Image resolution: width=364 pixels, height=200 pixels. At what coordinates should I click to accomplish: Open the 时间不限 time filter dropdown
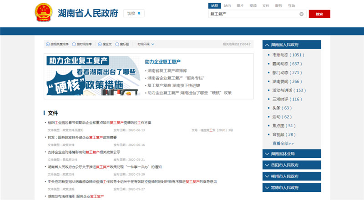146,44
